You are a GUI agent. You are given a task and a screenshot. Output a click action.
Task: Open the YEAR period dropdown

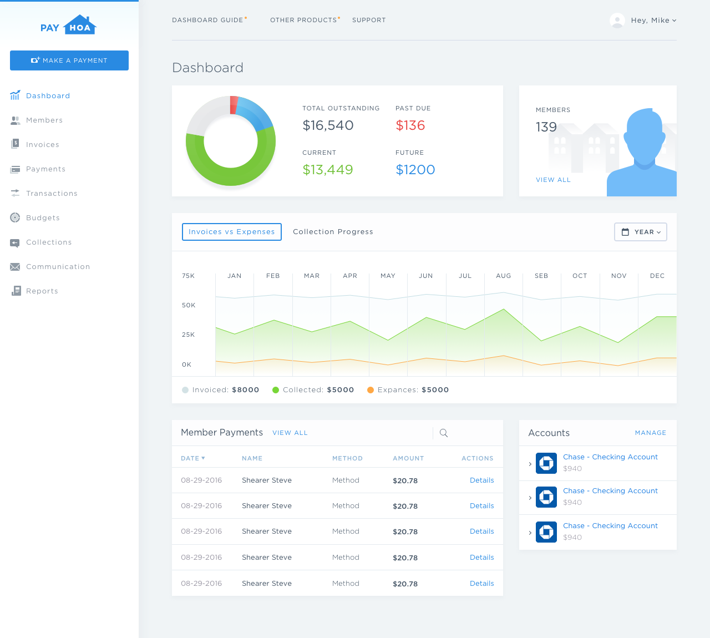(641, 232)
